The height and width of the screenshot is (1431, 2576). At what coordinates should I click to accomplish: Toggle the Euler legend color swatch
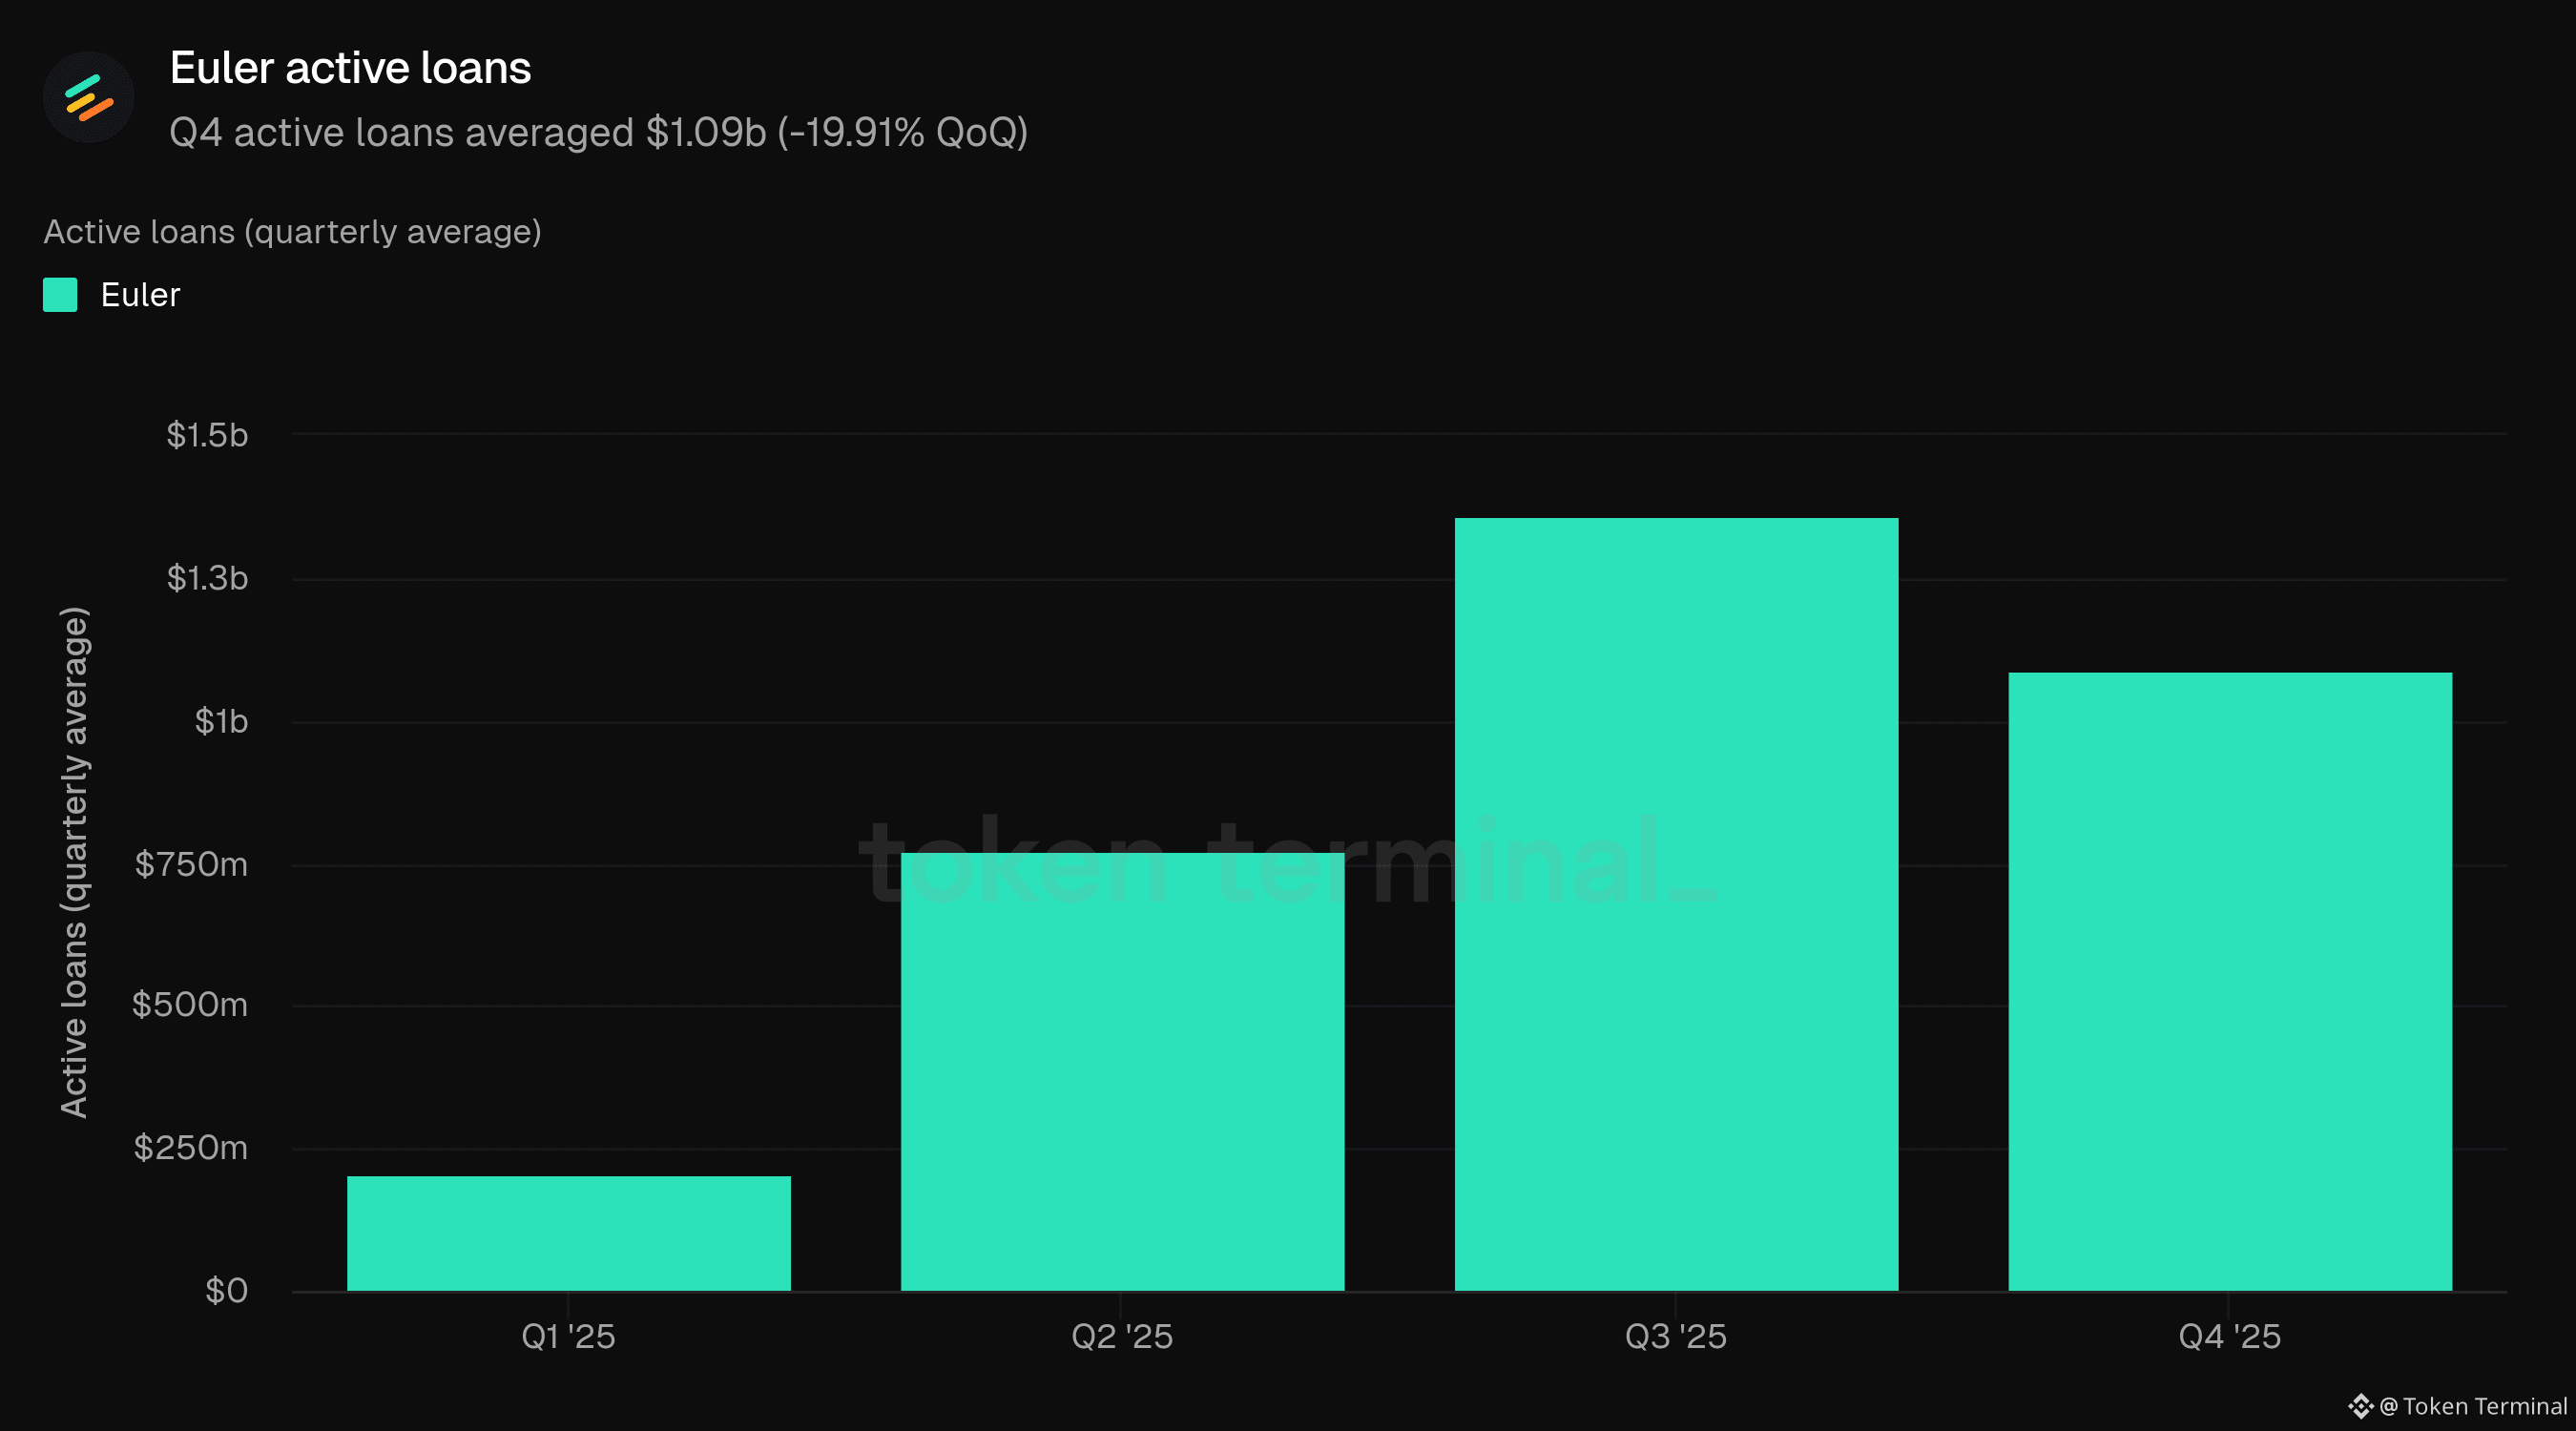pyautogui.click(x=60, y=295)
